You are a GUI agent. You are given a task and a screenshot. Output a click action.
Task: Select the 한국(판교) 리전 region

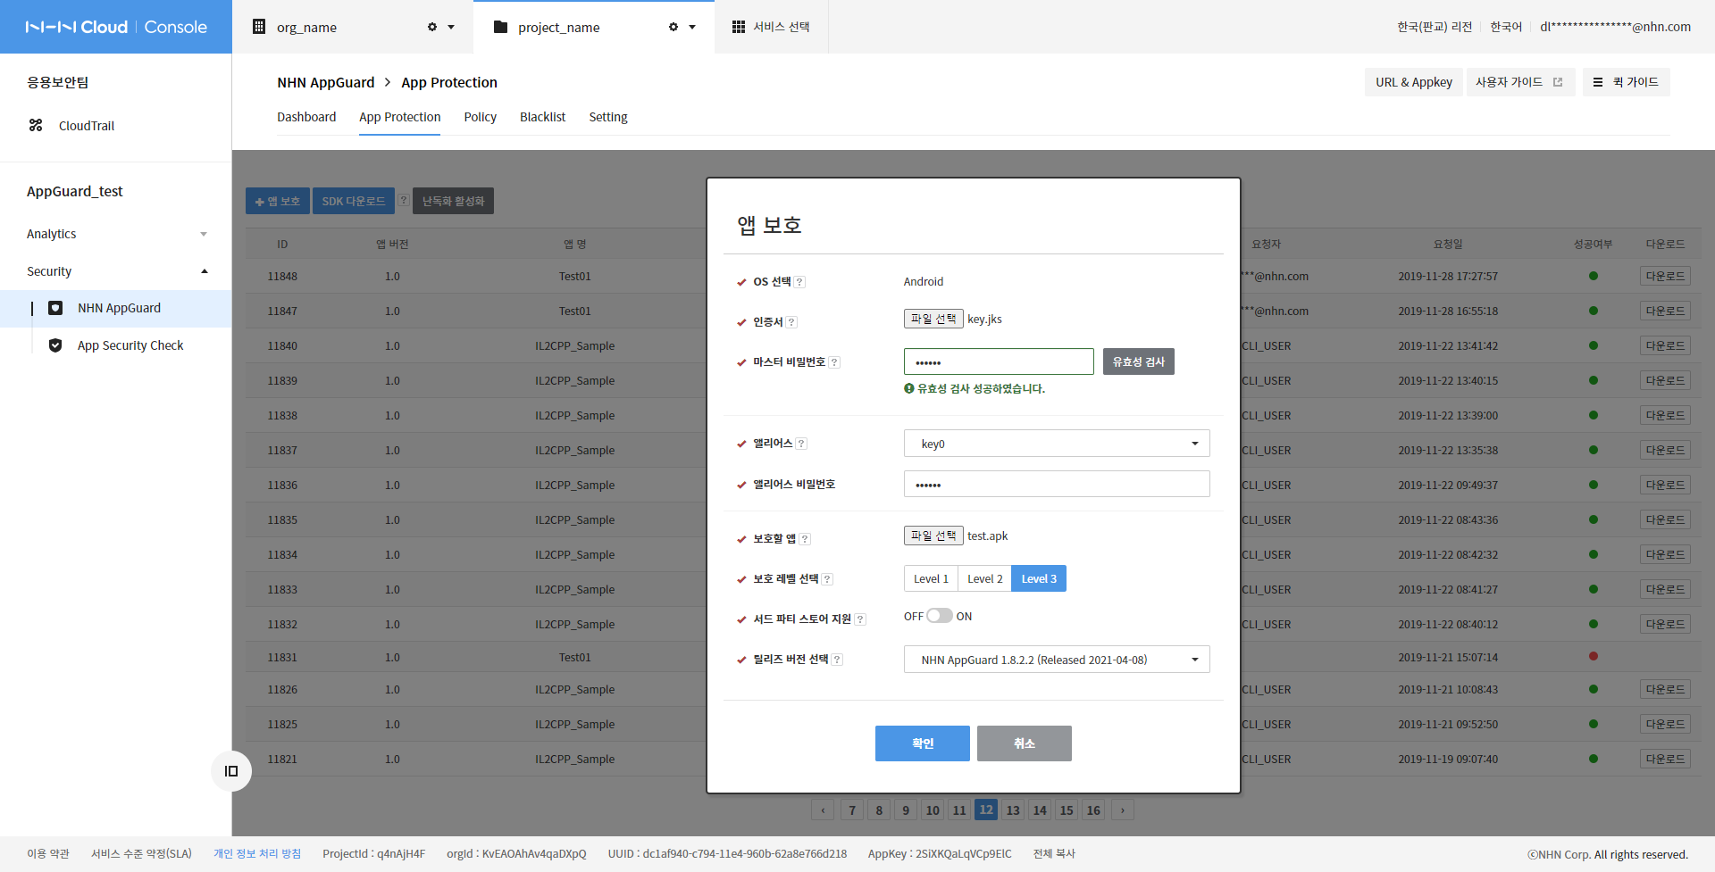(1435, 27)
